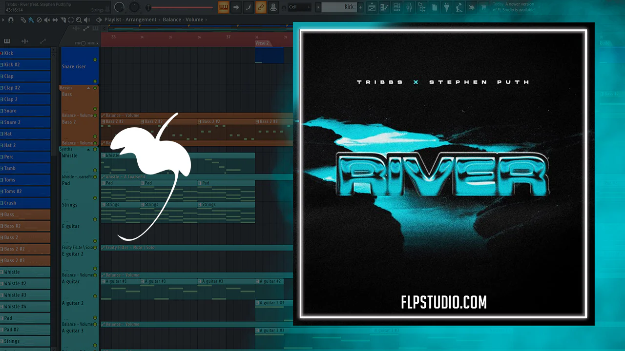Image resolution: width=625 pixels, height=351 pixels.
Task: Click the shopping cart icon
Action: pos(484,7)
